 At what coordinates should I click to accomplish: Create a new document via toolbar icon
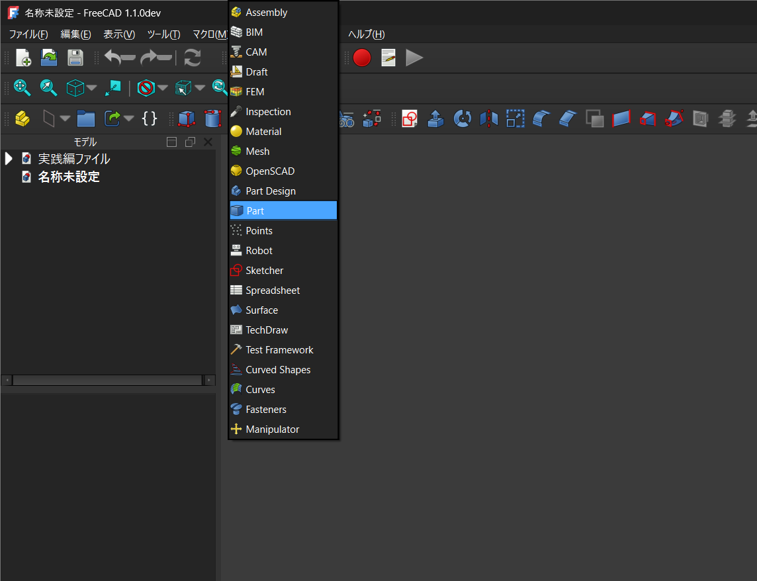click(x=23, y=58)
